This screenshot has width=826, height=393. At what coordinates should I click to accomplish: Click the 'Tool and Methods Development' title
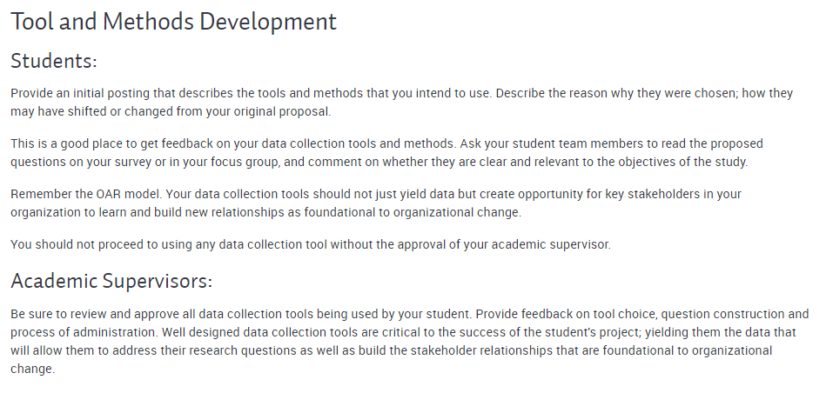[173, 22]
